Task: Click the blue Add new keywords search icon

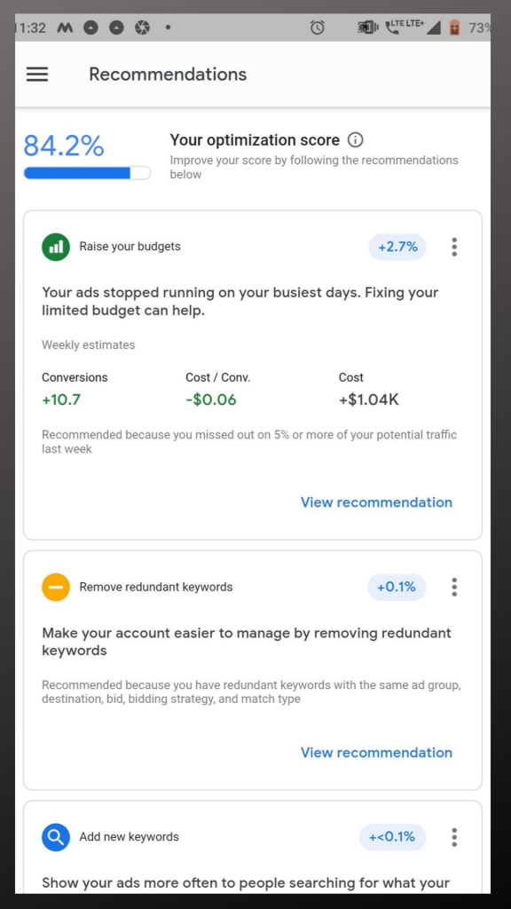Action: 56,837
